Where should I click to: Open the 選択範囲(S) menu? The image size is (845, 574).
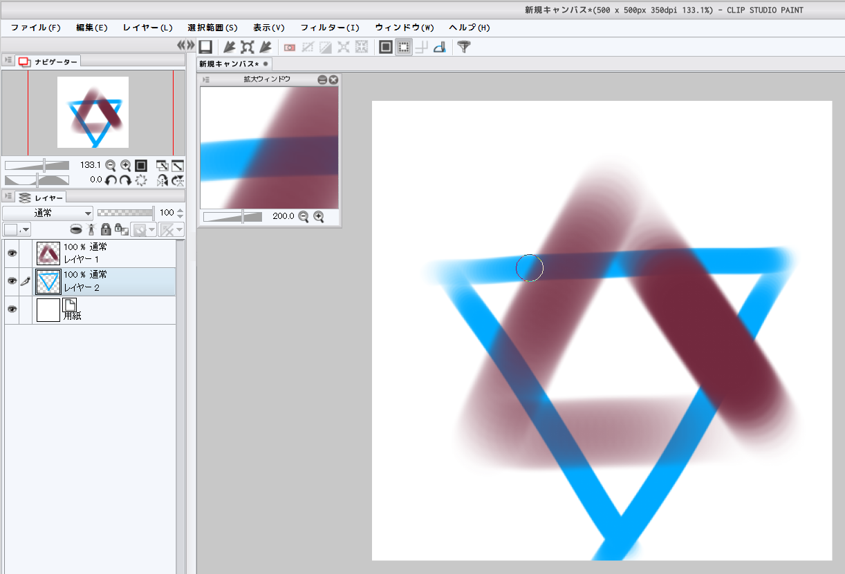tap(213, 28)
